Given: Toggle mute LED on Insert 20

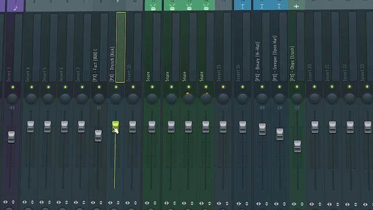Looking at the screenshot, I should [315, 87].
